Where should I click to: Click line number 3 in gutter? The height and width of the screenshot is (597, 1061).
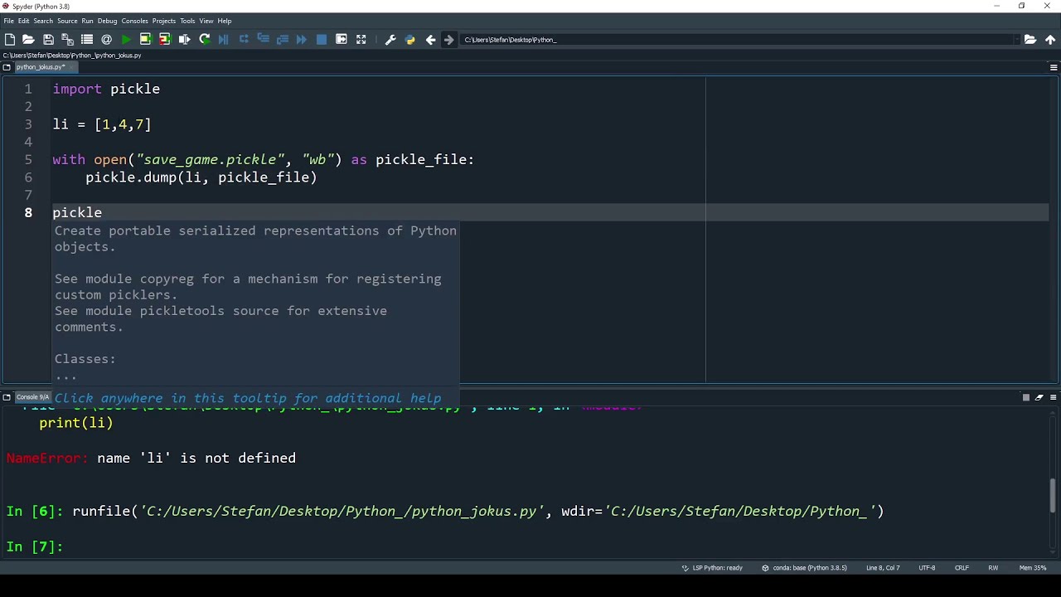[x=28, y=124]
